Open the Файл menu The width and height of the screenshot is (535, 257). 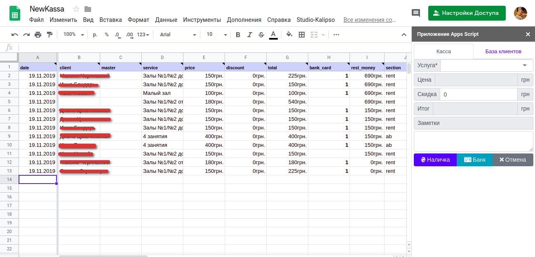coord(37,20)
